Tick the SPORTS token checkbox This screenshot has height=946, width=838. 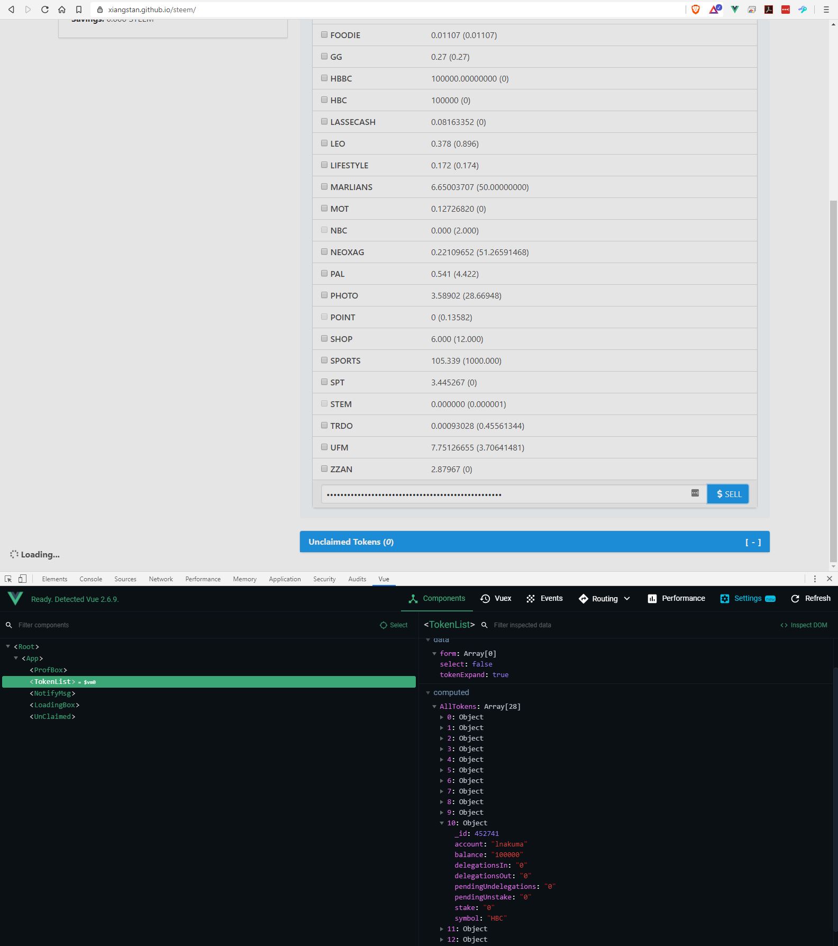(324, 360)
